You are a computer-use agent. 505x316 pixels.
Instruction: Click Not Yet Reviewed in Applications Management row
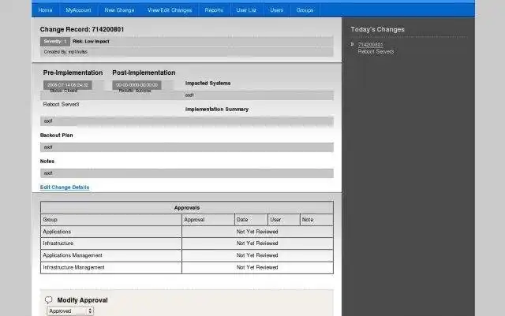257,255
